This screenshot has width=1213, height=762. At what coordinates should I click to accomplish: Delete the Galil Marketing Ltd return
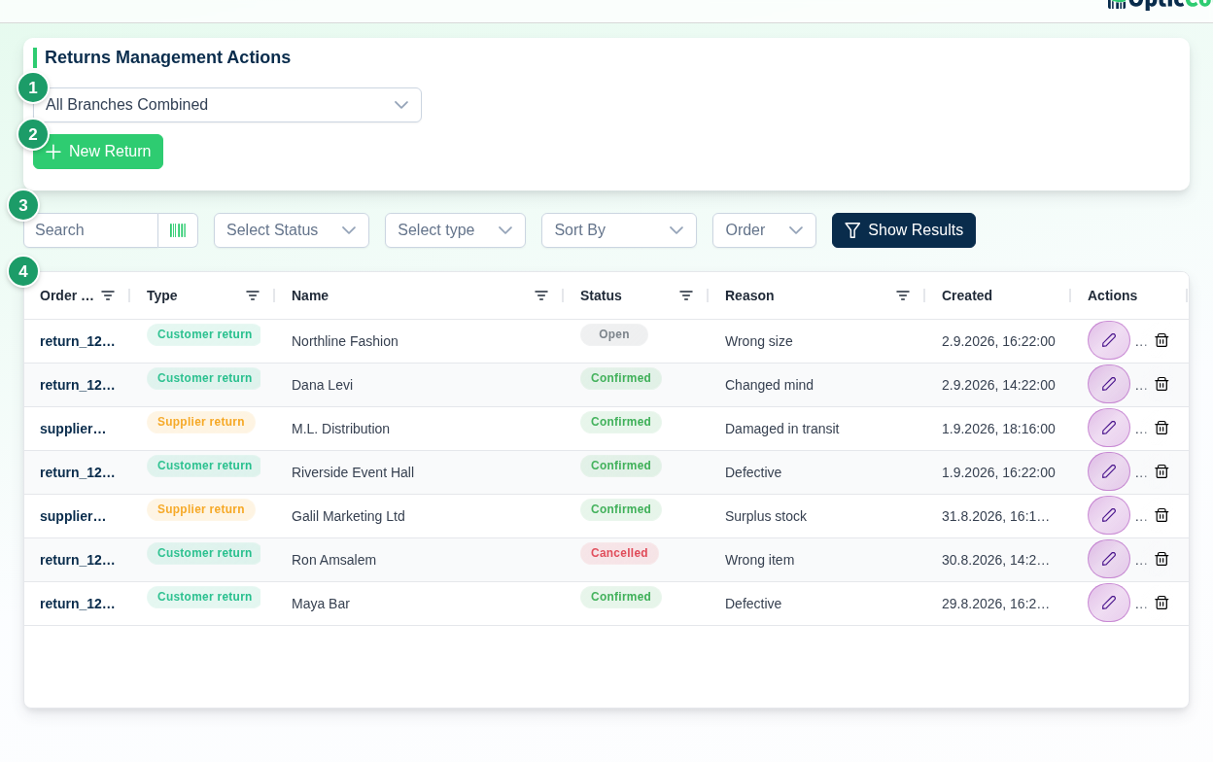(x=1161, y=515)
